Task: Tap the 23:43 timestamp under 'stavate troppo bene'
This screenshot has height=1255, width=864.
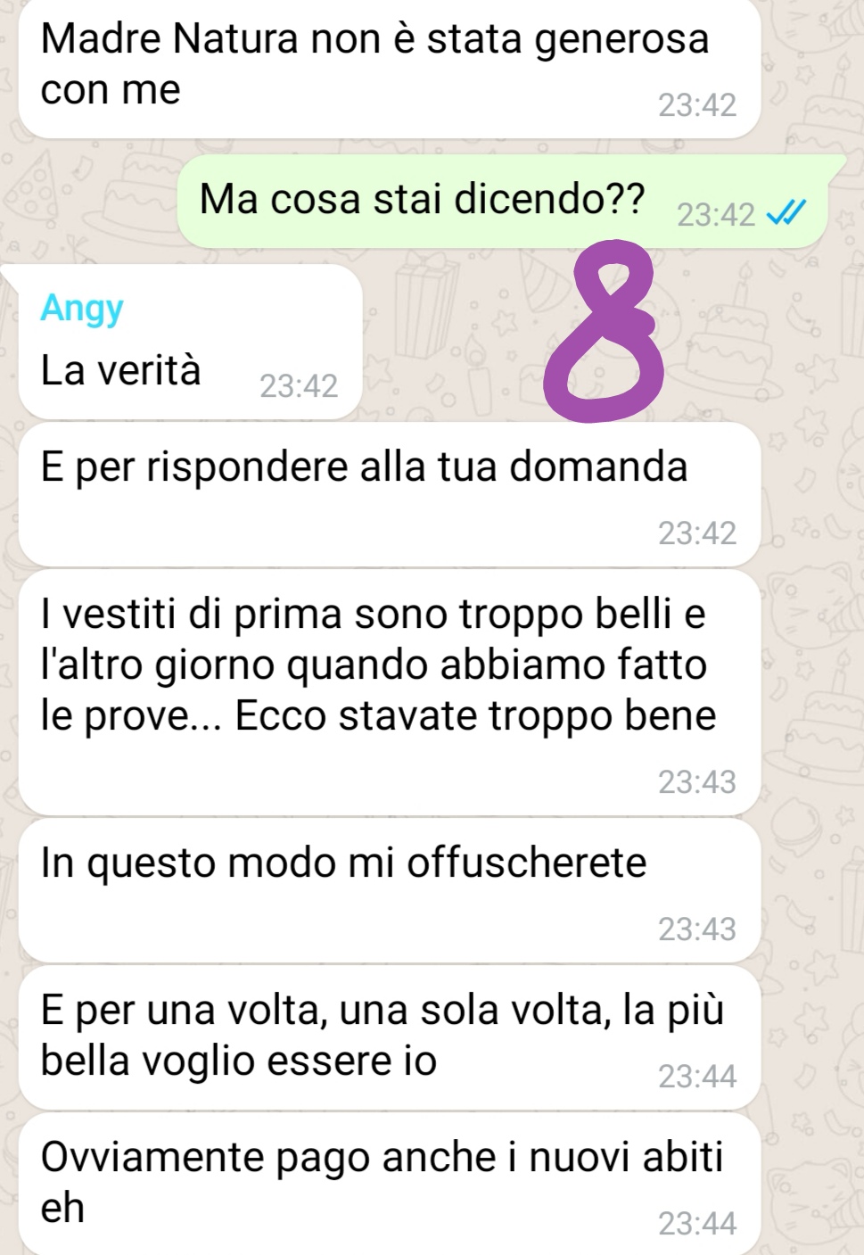Action: point(697,782)
